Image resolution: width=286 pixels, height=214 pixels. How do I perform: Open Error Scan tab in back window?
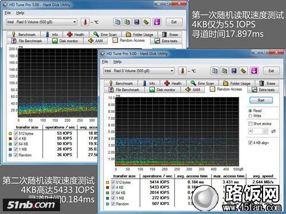click(x=105, y=34)
